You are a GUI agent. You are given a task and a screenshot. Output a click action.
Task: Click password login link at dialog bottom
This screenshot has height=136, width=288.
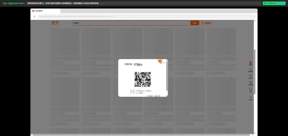[x=150, y=96]
